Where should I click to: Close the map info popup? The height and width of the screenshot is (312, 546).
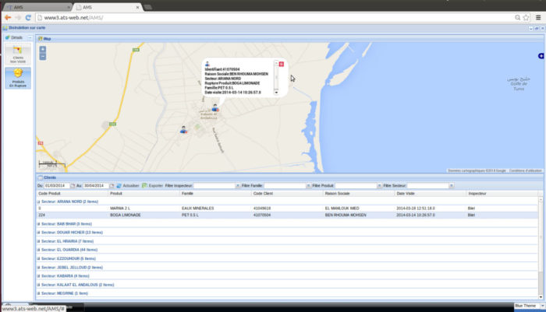pos(282,63)
